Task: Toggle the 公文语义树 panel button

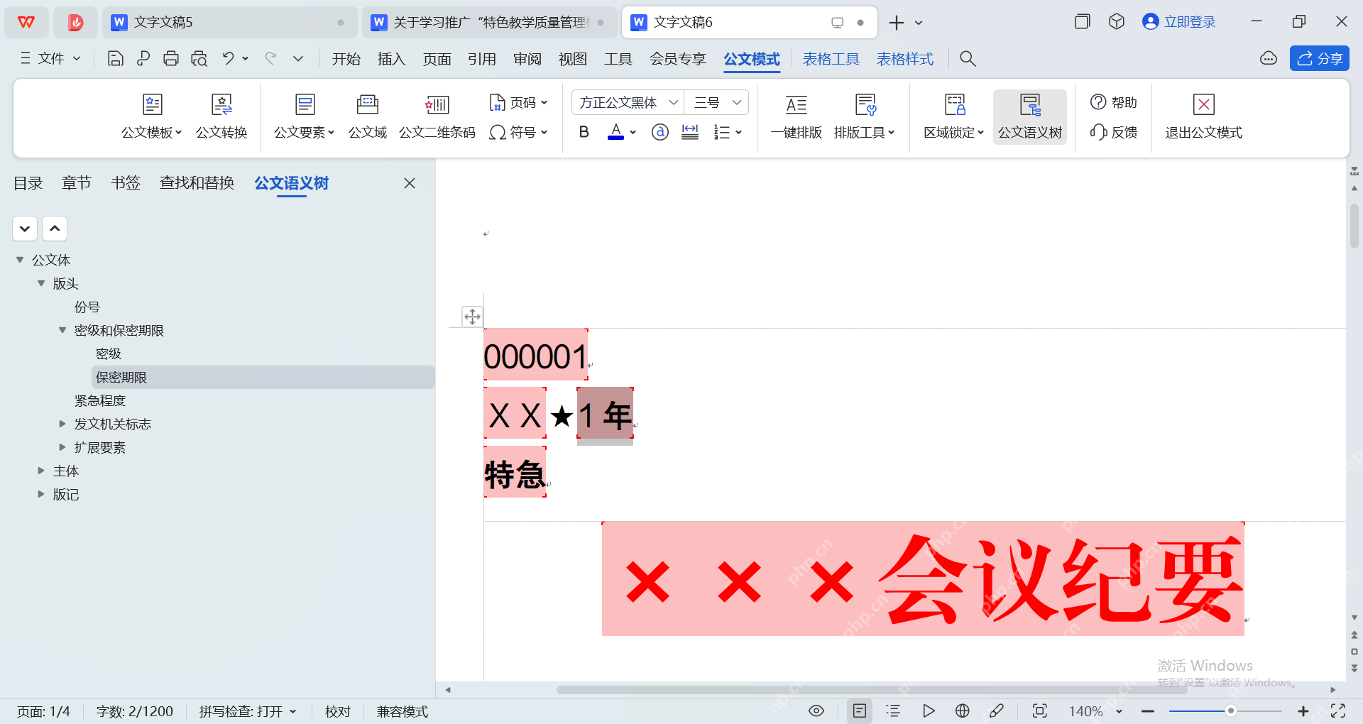Action: click(1029, 117)
